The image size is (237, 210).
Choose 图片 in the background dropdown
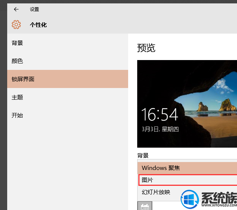point(188,180)
